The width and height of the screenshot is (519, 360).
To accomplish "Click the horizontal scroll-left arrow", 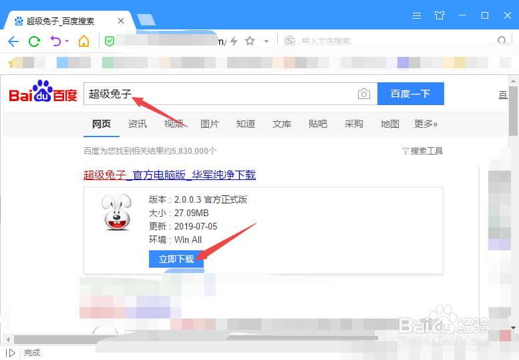I will 8,339.
